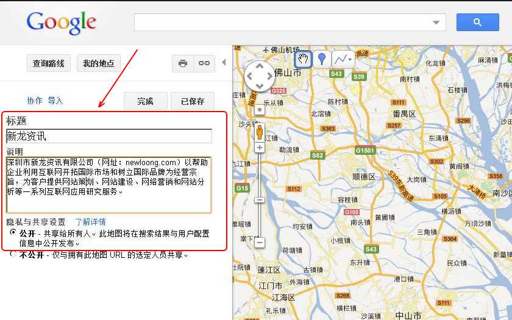The image size is (512, 320).
Task: Collapse the left side panel
Action: pyautogui.click(x=224, y=62)
